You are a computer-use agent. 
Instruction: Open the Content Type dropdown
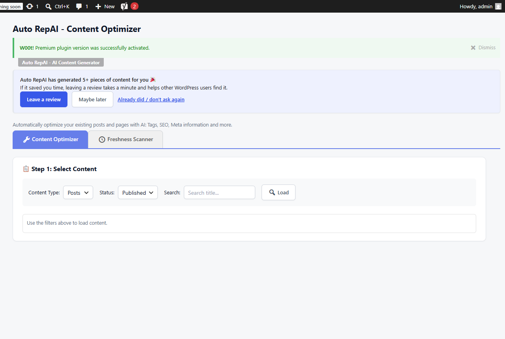click(x=78, y=192)
